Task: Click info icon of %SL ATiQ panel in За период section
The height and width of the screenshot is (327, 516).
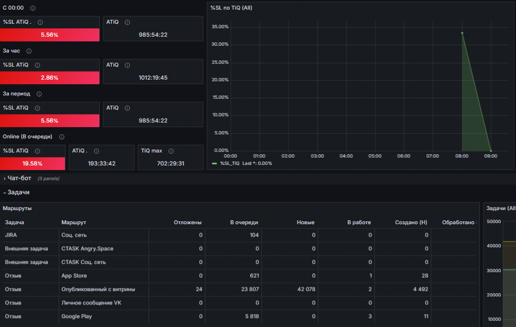Action: click(x=37, y=108)
